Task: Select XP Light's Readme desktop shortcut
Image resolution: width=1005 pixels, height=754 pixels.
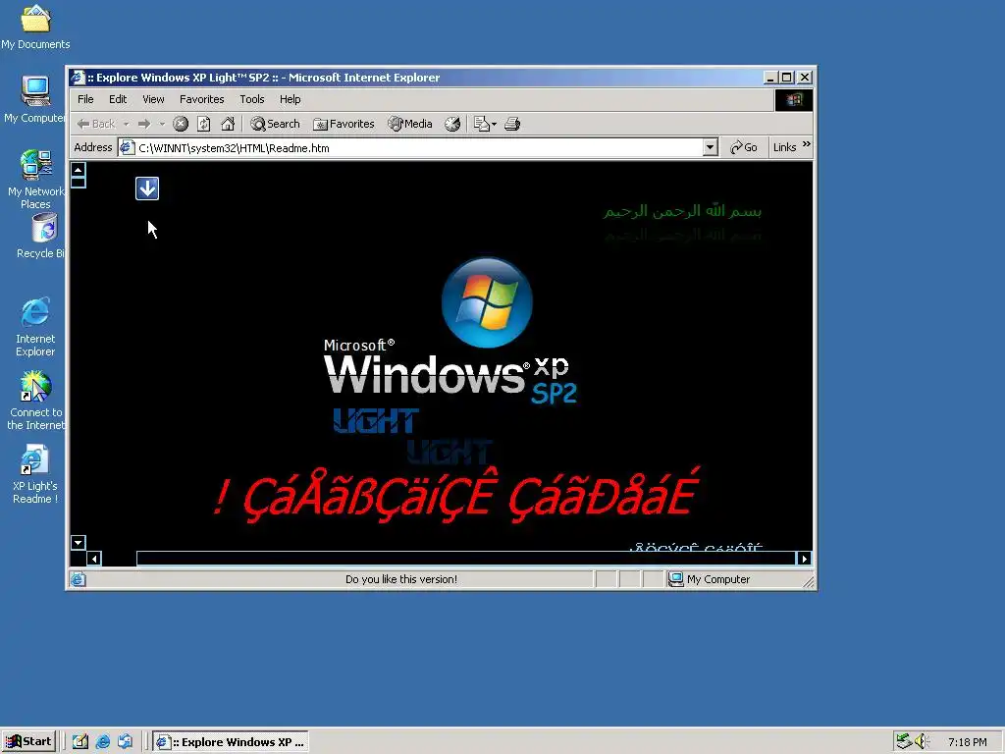Action: (35, 474)
